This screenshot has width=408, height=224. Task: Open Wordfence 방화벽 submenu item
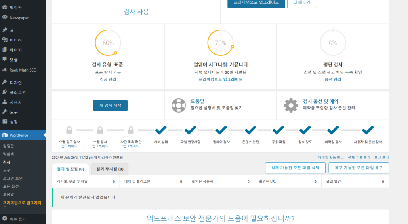point(9,154)
